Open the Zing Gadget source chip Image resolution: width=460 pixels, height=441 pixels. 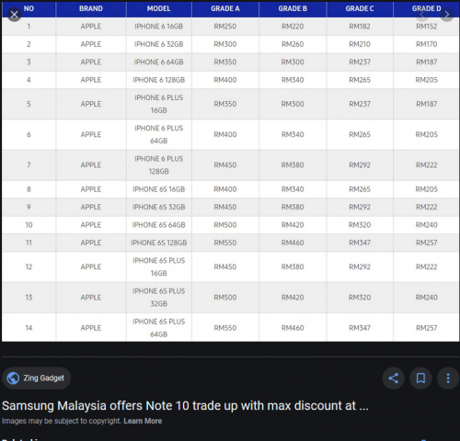37,379
